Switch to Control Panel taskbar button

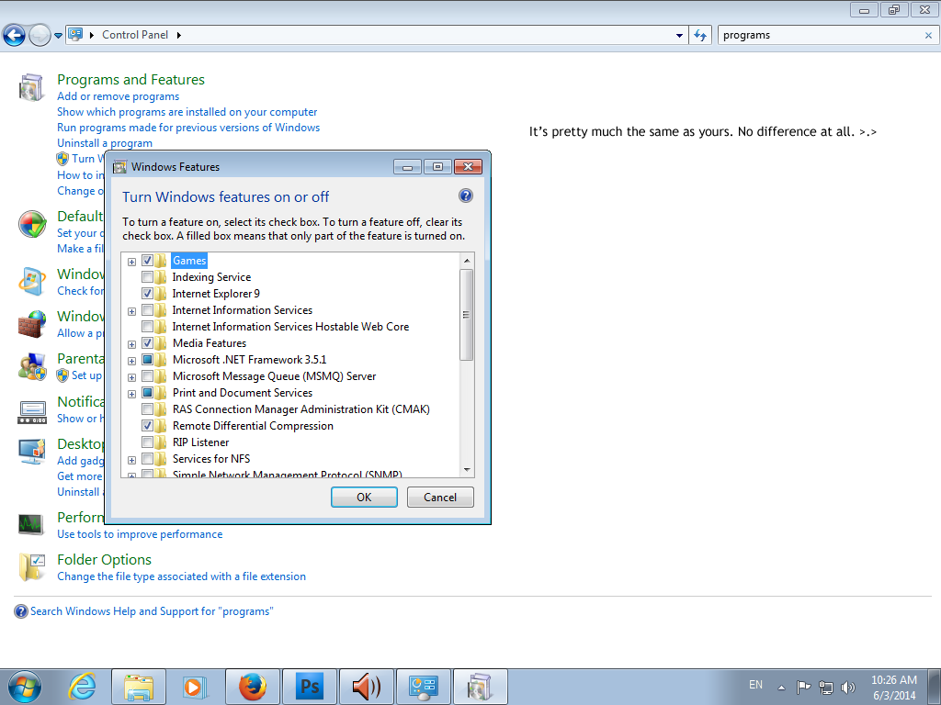pyautogui.click(x=423, y=687)
